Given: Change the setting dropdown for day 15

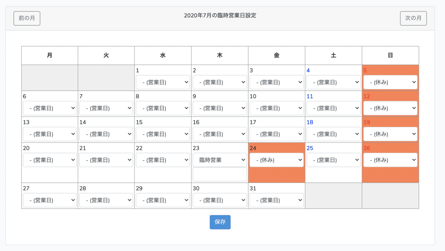Looking at the screenshot, I should point(163,134).
